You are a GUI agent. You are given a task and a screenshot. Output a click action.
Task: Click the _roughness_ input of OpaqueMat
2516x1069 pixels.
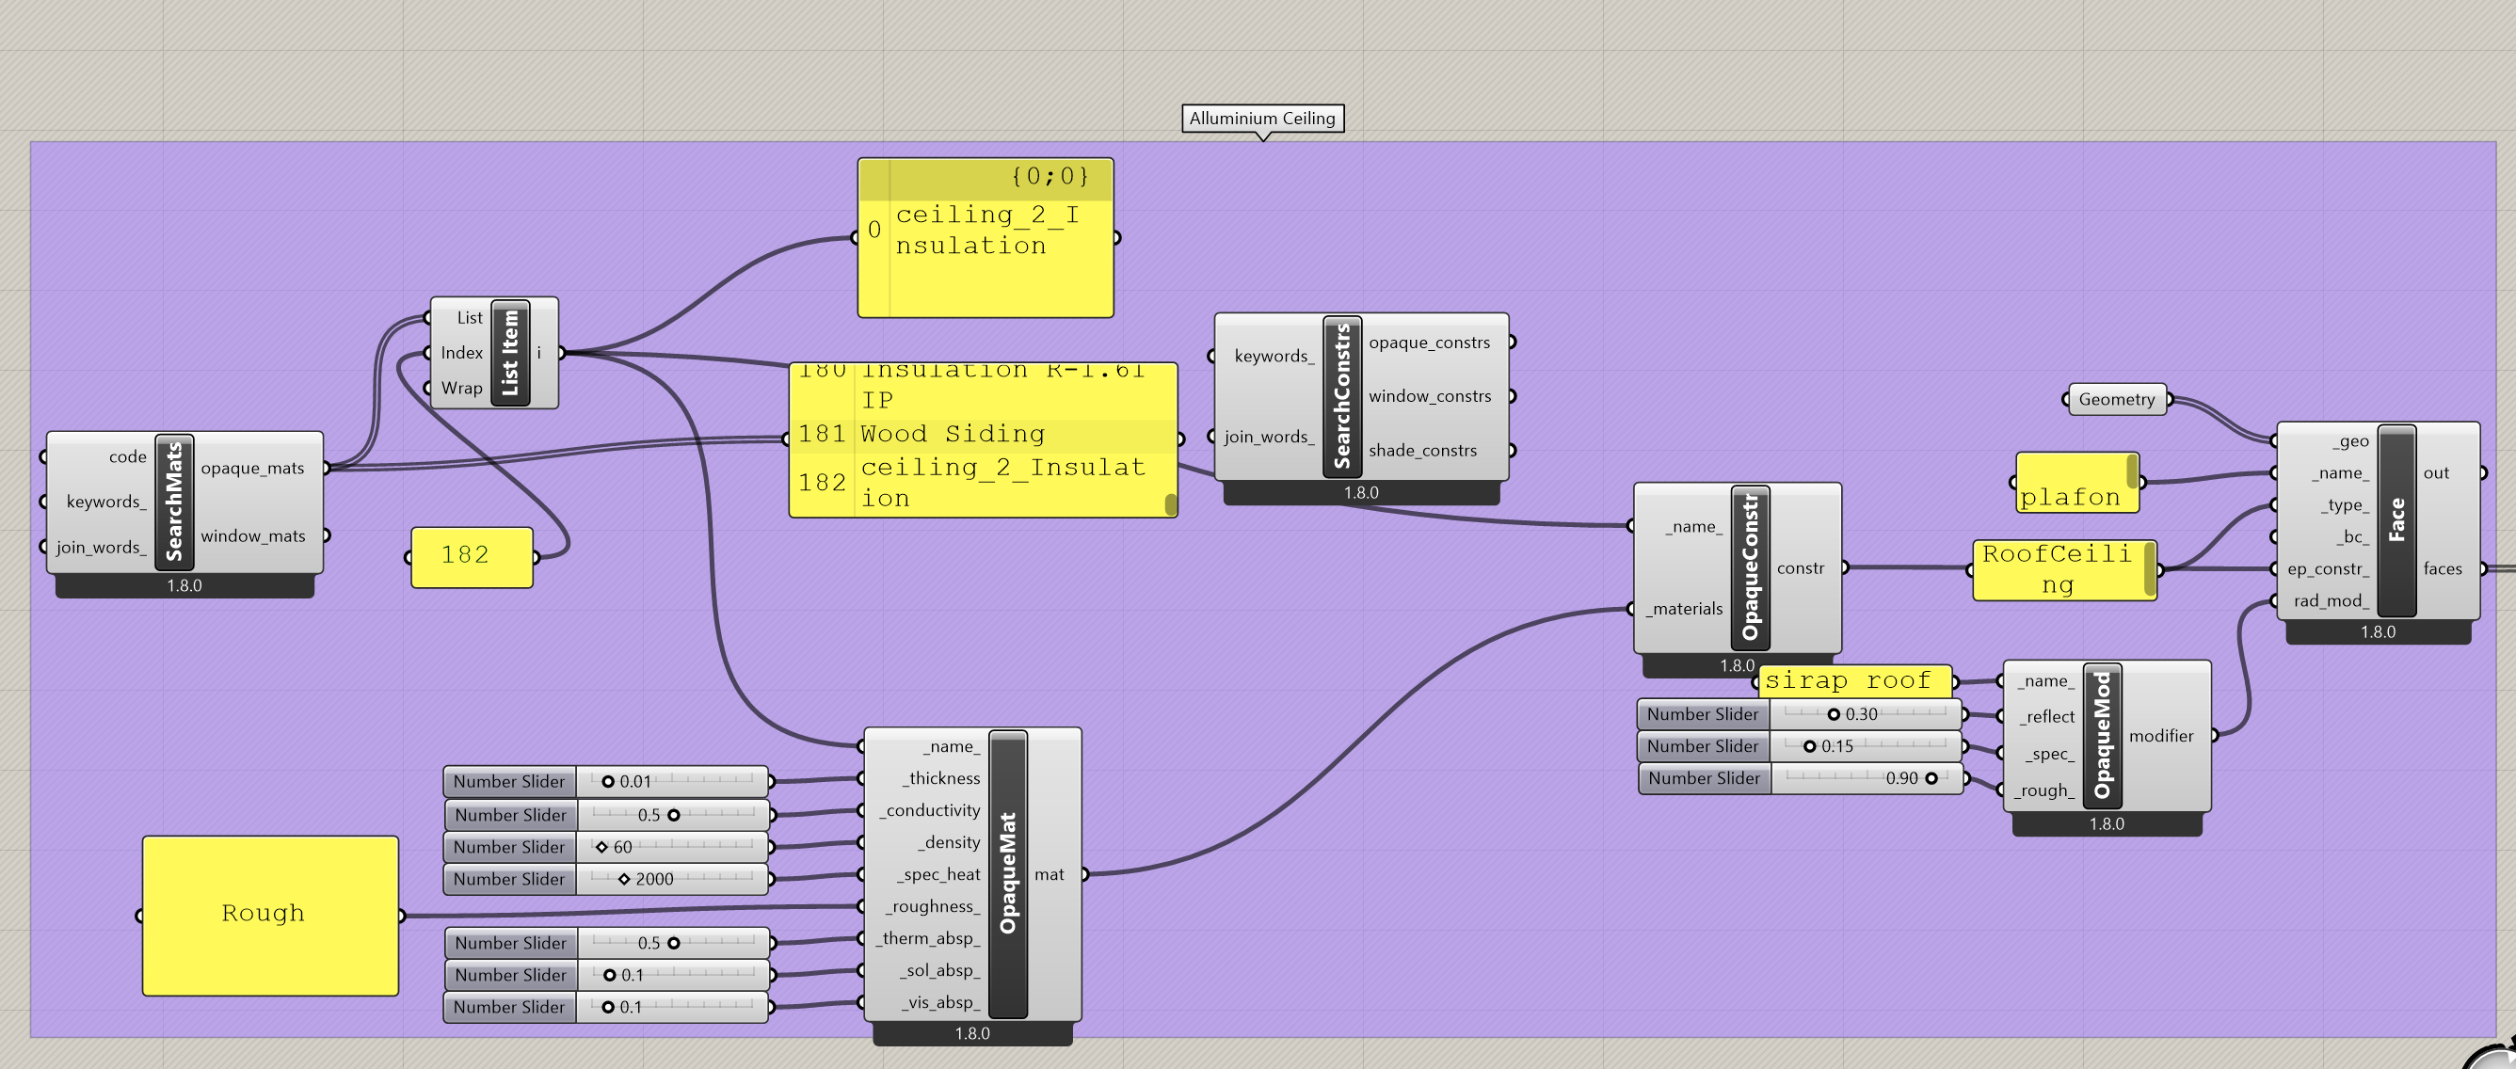[932, 906]
